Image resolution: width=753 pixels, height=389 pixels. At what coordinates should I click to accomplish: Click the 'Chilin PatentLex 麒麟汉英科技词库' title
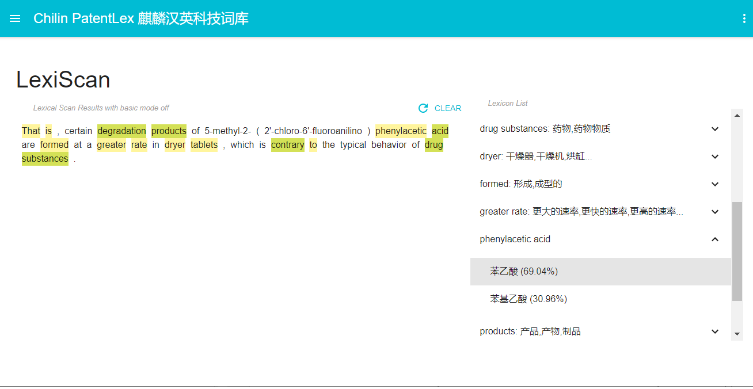pyautogui.click(x=141, y=18)
